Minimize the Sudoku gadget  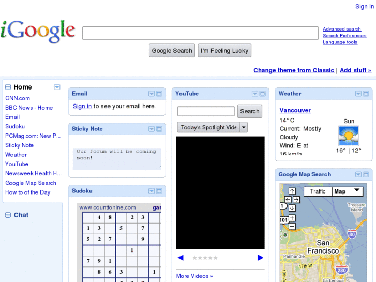click(x=159, y=191)
